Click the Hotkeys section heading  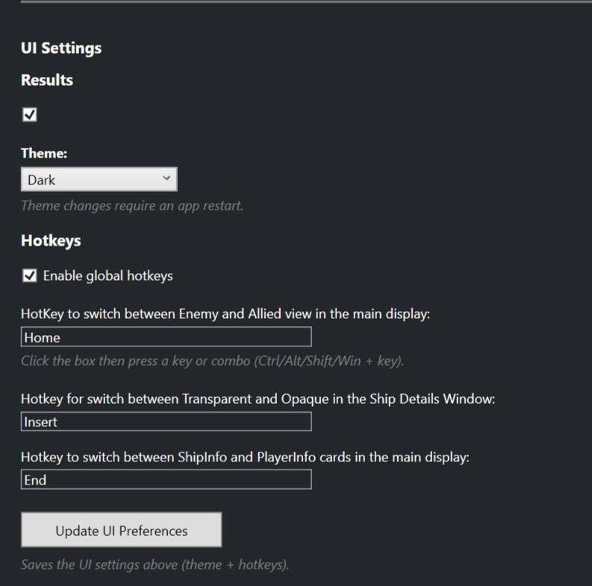click(51, 241)
